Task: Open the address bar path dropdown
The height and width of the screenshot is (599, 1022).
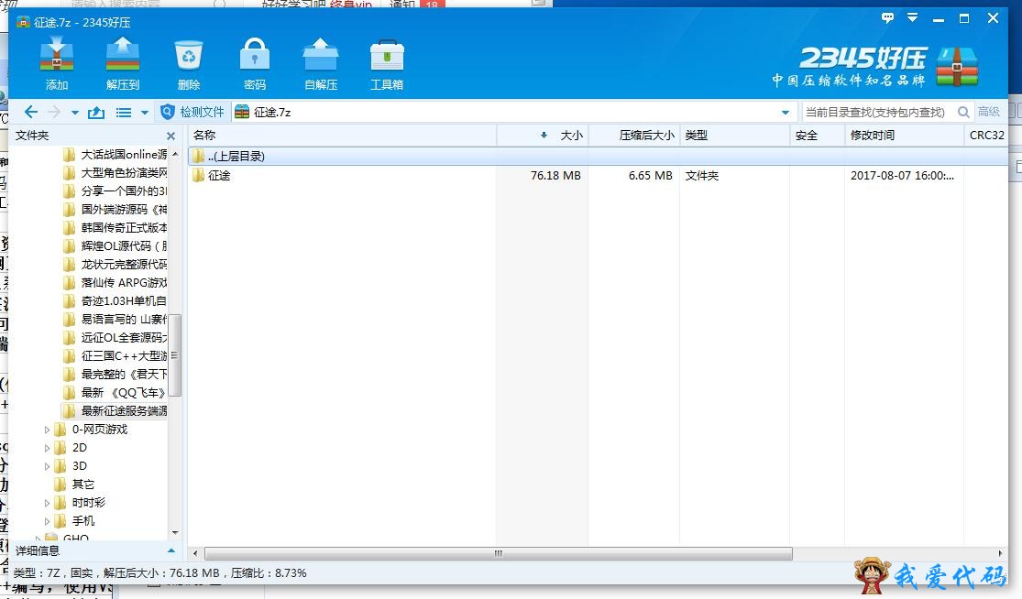Action: [786, 113]
